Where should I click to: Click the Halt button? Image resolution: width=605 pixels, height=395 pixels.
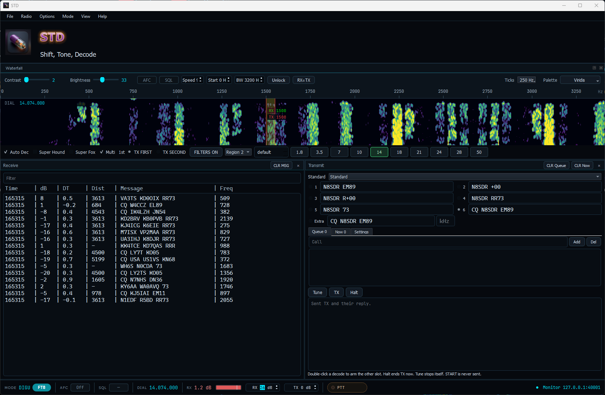pos(354,293)
